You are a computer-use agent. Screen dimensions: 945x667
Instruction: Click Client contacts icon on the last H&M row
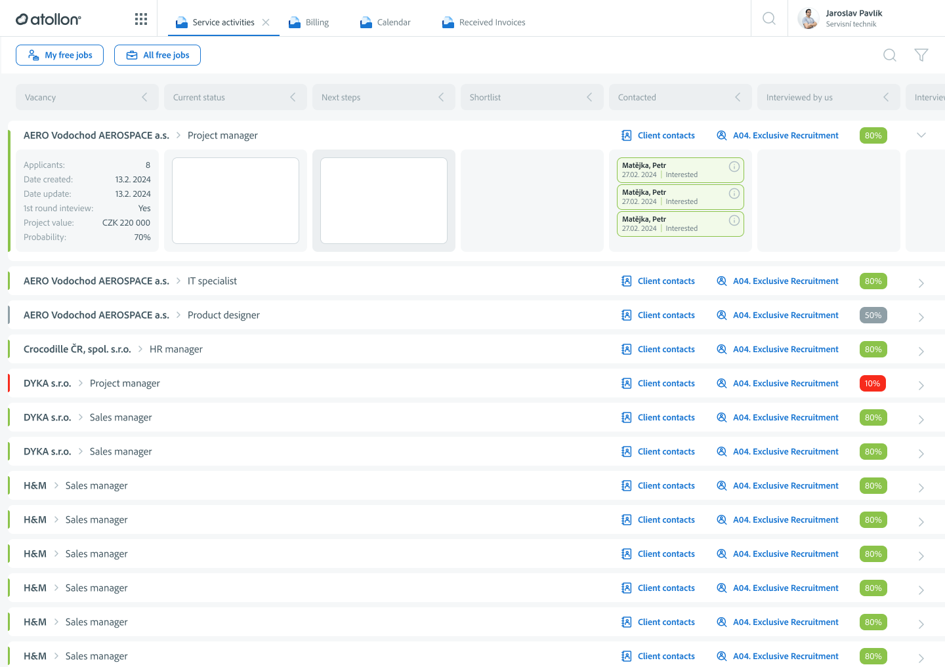click(x=625, y=656)
